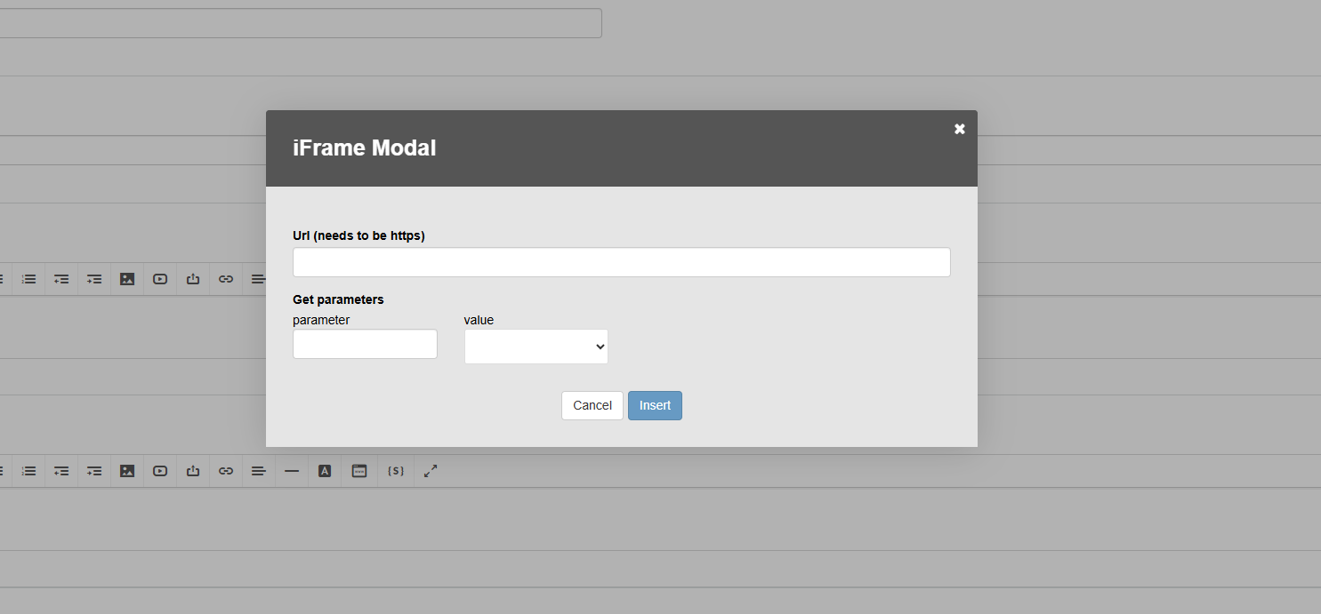
Task: Click ordered list icon in the upper toolbar
Action: point(29,279)
